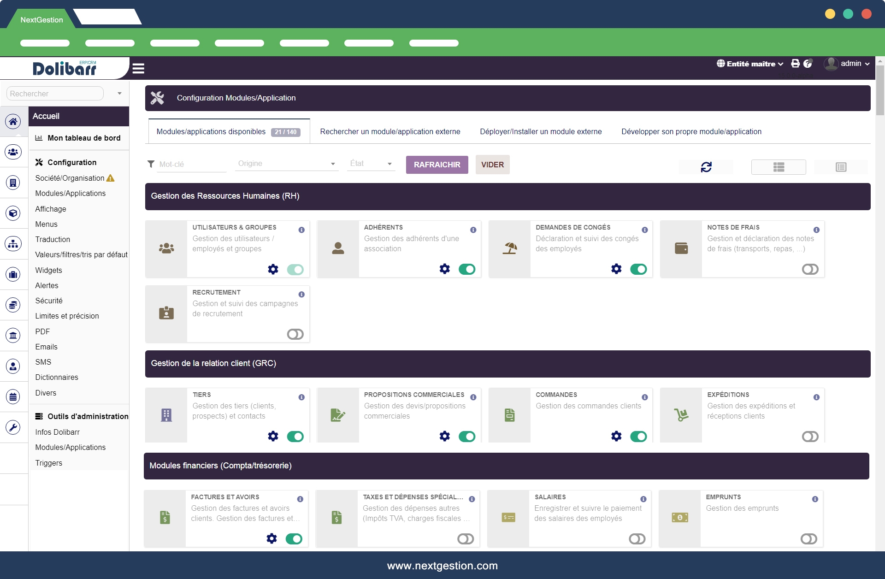Click info icon on Recrutement module

(301, 295)
